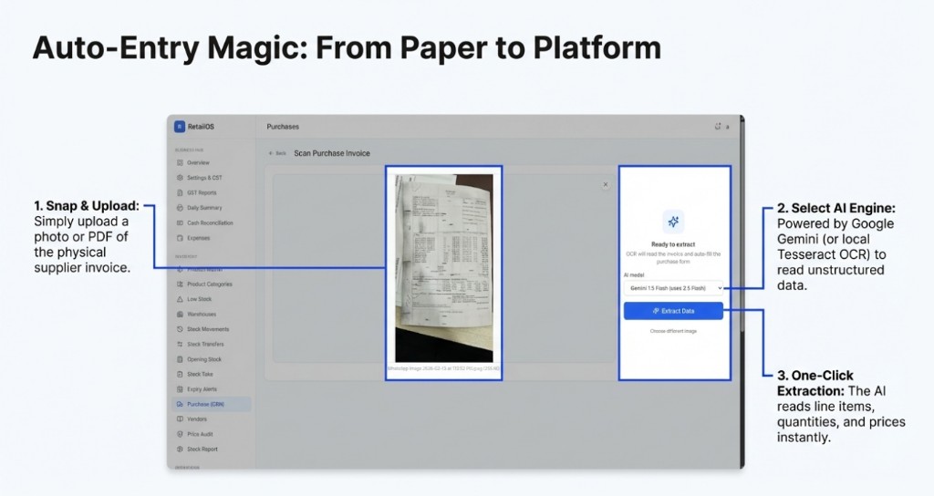Image resolution: width=934 pixels, height=496 pixels.
Task: Open Product Categories sidebar icon
Action: coord(180,284)
